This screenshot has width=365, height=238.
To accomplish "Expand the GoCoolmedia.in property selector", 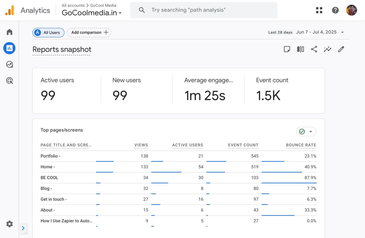I will pyautogui.click(x=92, y=13).
